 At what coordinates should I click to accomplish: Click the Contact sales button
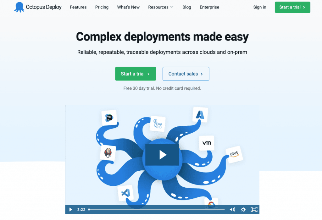(x=186, y=74)
